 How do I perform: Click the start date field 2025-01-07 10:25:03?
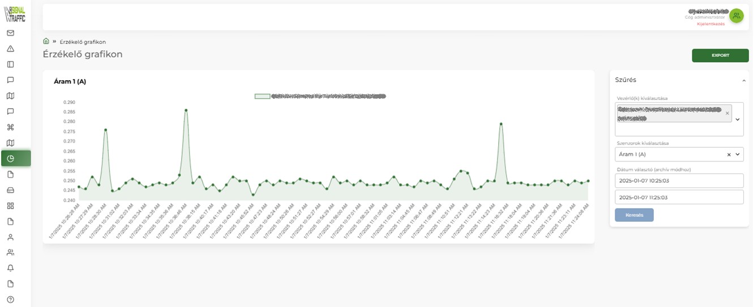click(x=679, y=181)
